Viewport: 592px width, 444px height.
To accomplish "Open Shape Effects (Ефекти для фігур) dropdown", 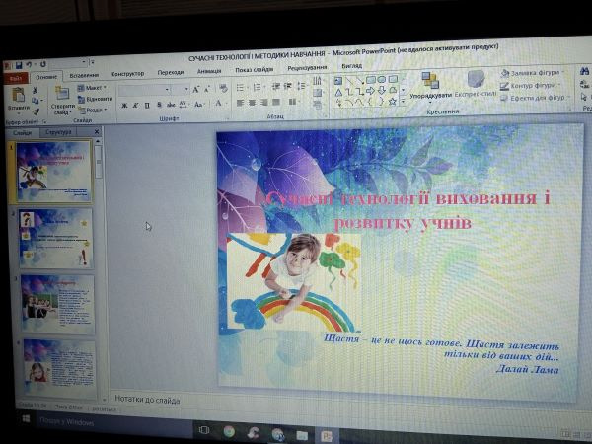I will tap(534, 98).
